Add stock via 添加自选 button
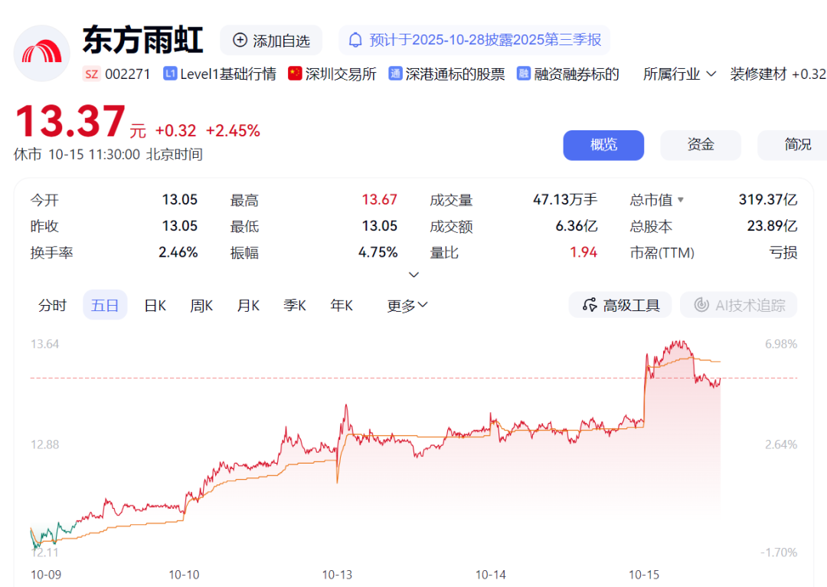Image resolution: width=827 pixels, height=587 pixels. point(271,40)
